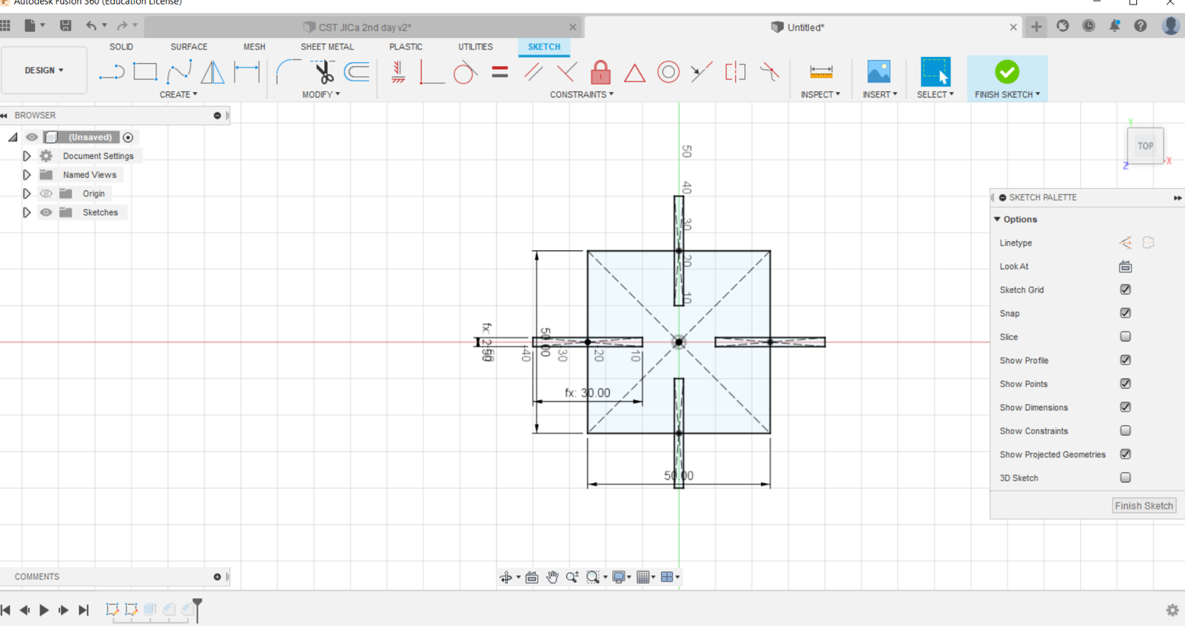The image size is (1185, 626).
Task: Uncheck the Sketch Grid checkbox
Action: [1125, 290]
